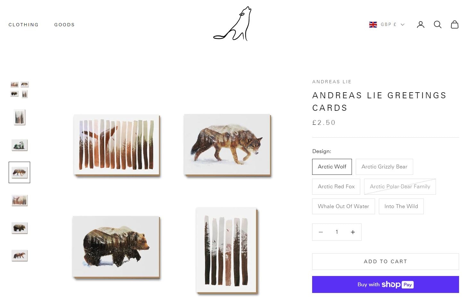Open the search magnifier icon
Screen dimensions: 469x300
point(438,25)
